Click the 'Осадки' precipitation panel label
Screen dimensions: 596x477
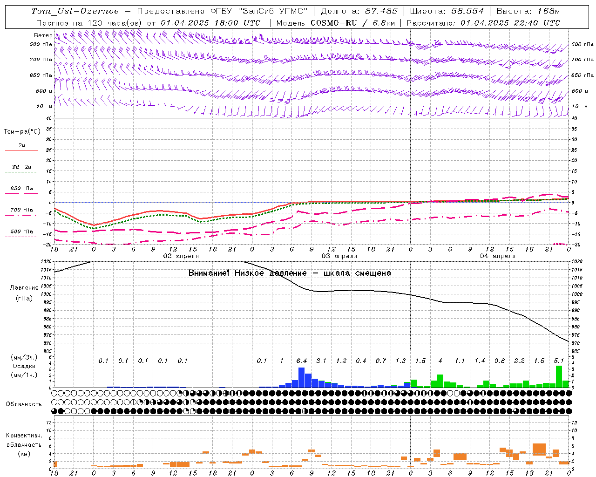coord(24,366)
